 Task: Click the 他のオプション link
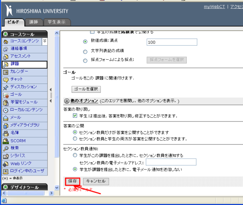click(x=84, y=101)
